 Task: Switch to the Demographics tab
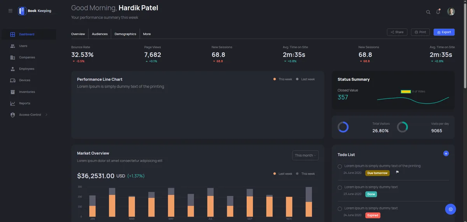tap(125, 34)
